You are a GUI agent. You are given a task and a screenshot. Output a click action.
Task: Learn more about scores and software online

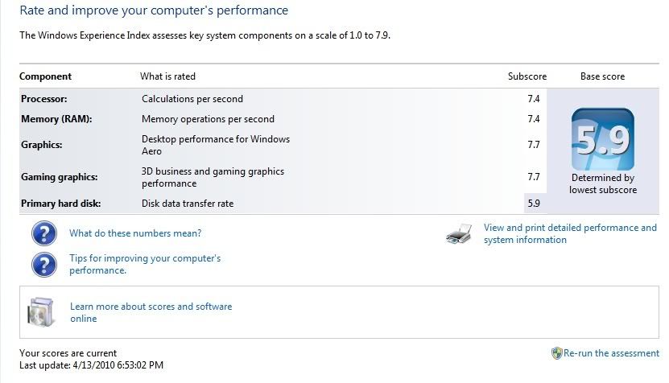pyautogui.click(x=151, y=312)
